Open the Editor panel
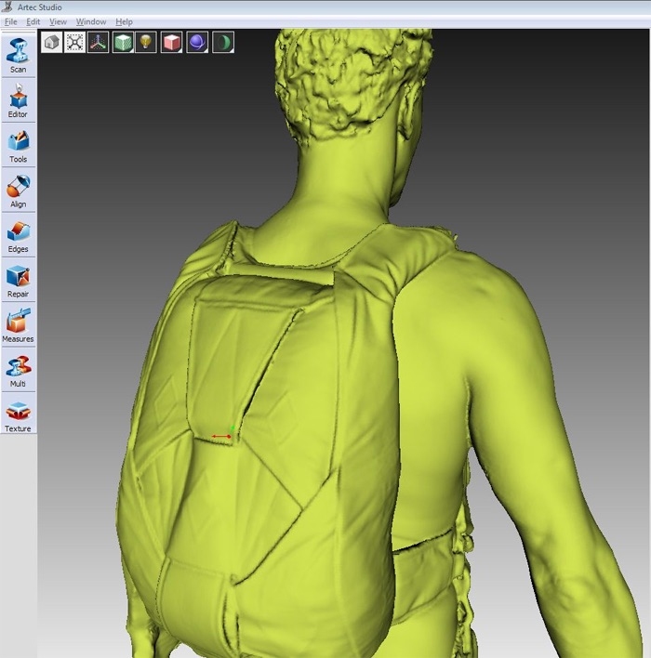Screen dimensions: 651x658 click(x=18, y=100)
